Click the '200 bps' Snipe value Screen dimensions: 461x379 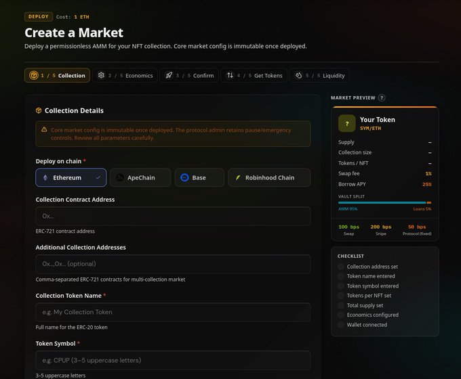(x=381, y=227)
